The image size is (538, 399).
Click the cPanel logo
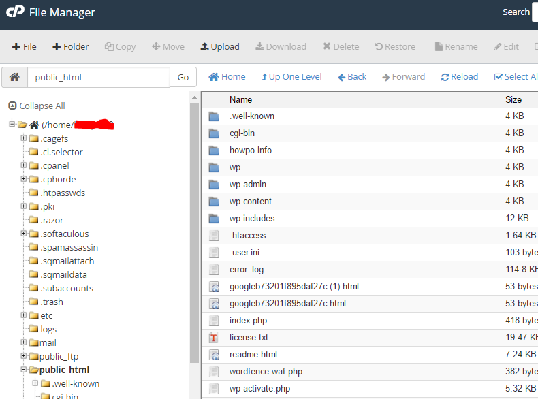[x=15, y=12]
